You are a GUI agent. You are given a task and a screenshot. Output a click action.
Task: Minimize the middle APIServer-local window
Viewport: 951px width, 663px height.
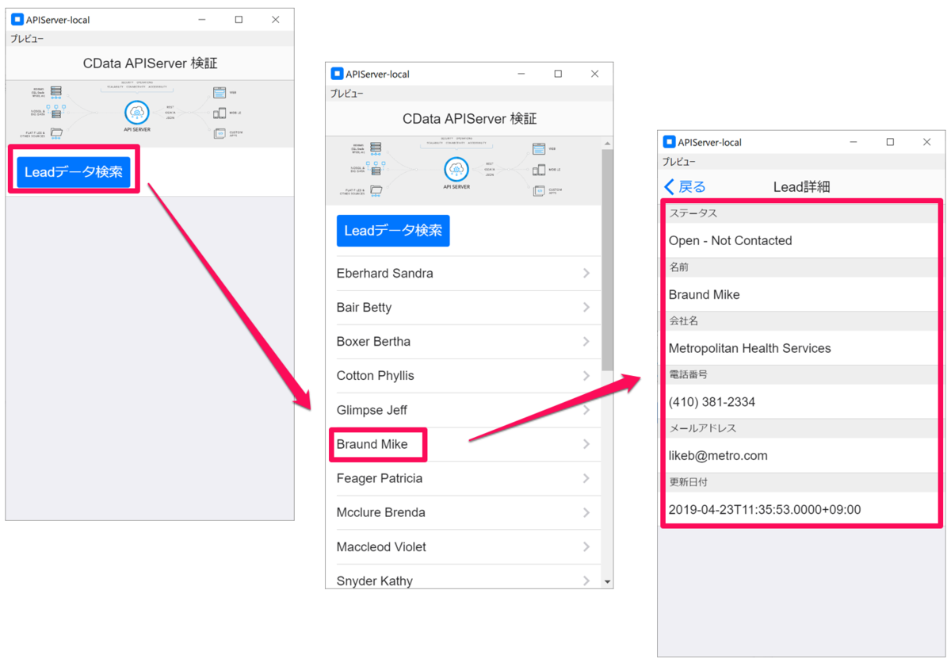coord(521,74)
